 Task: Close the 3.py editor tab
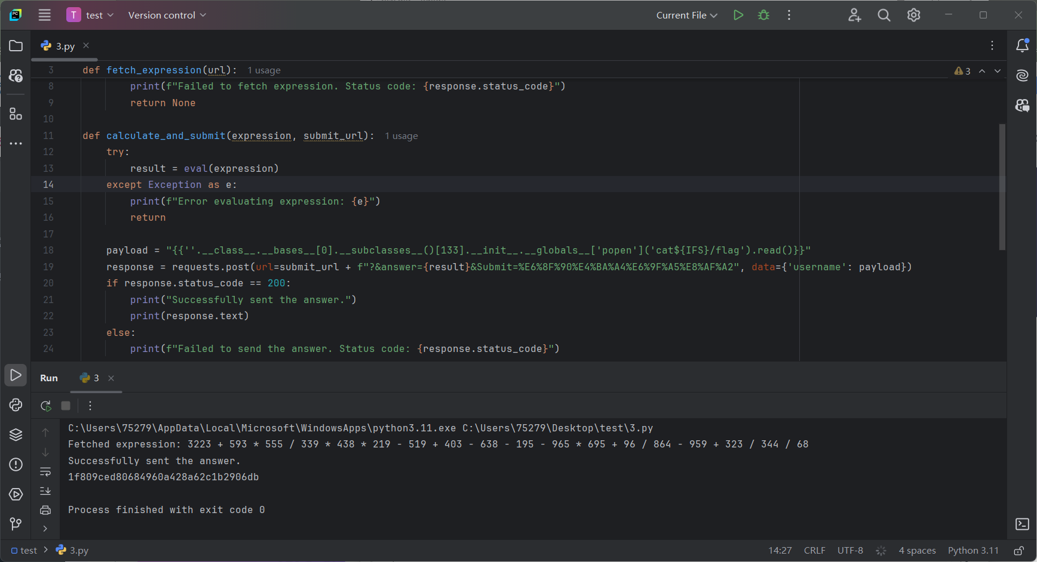86,45
